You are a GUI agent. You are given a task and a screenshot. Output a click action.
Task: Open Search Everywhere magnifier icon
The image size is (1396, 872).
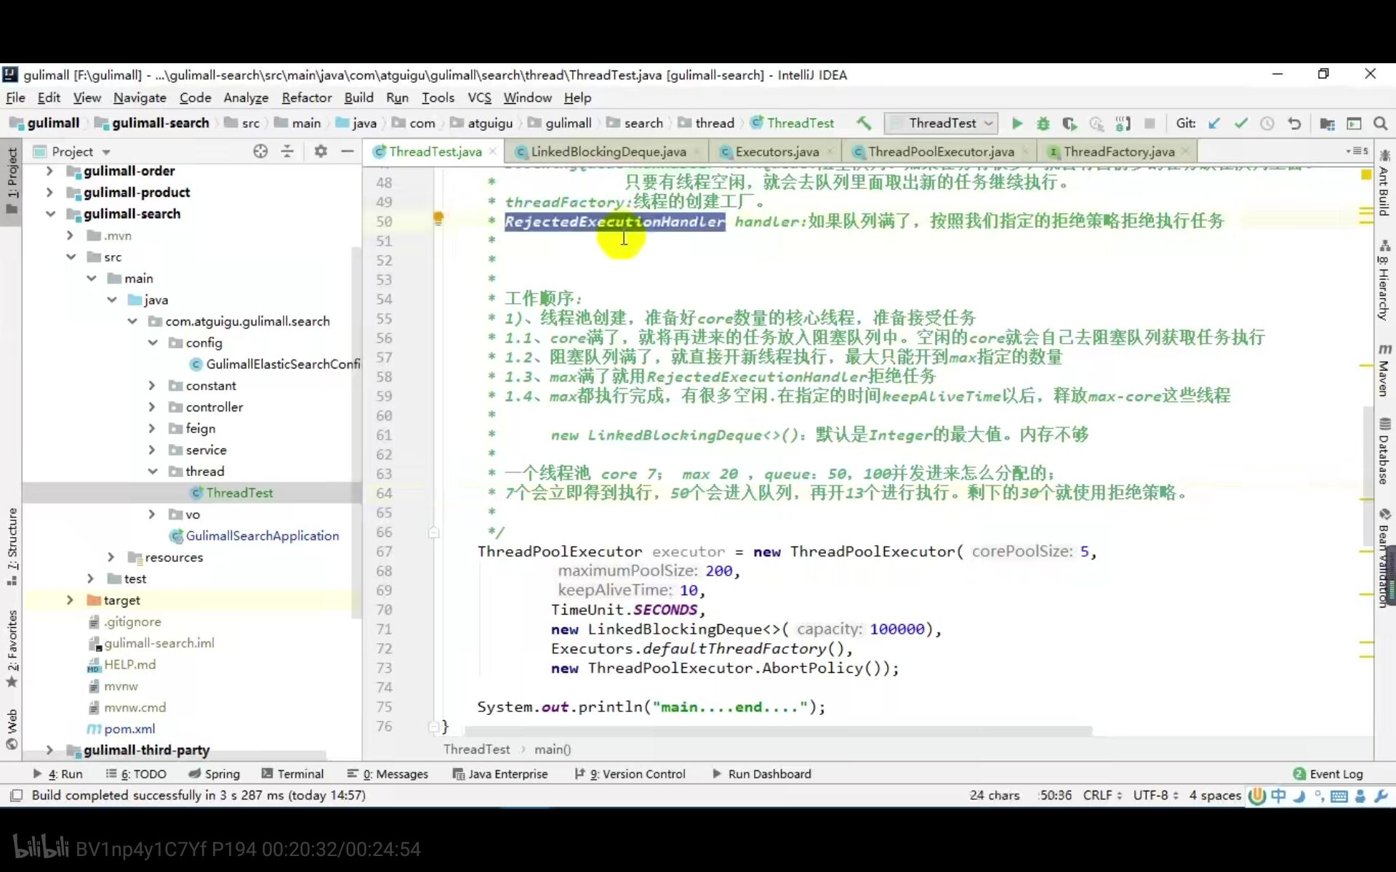1380,124
